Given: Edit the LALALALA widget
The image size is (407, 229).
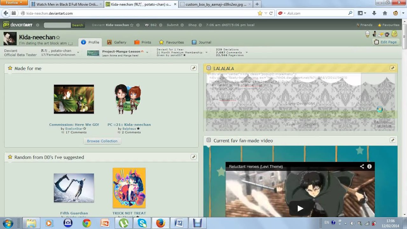Looking at the screenshot, I should click(392, 68).
